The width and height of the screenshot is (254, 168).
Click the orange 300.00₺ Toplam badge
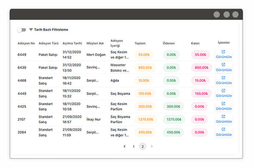[x=145, y=106]
